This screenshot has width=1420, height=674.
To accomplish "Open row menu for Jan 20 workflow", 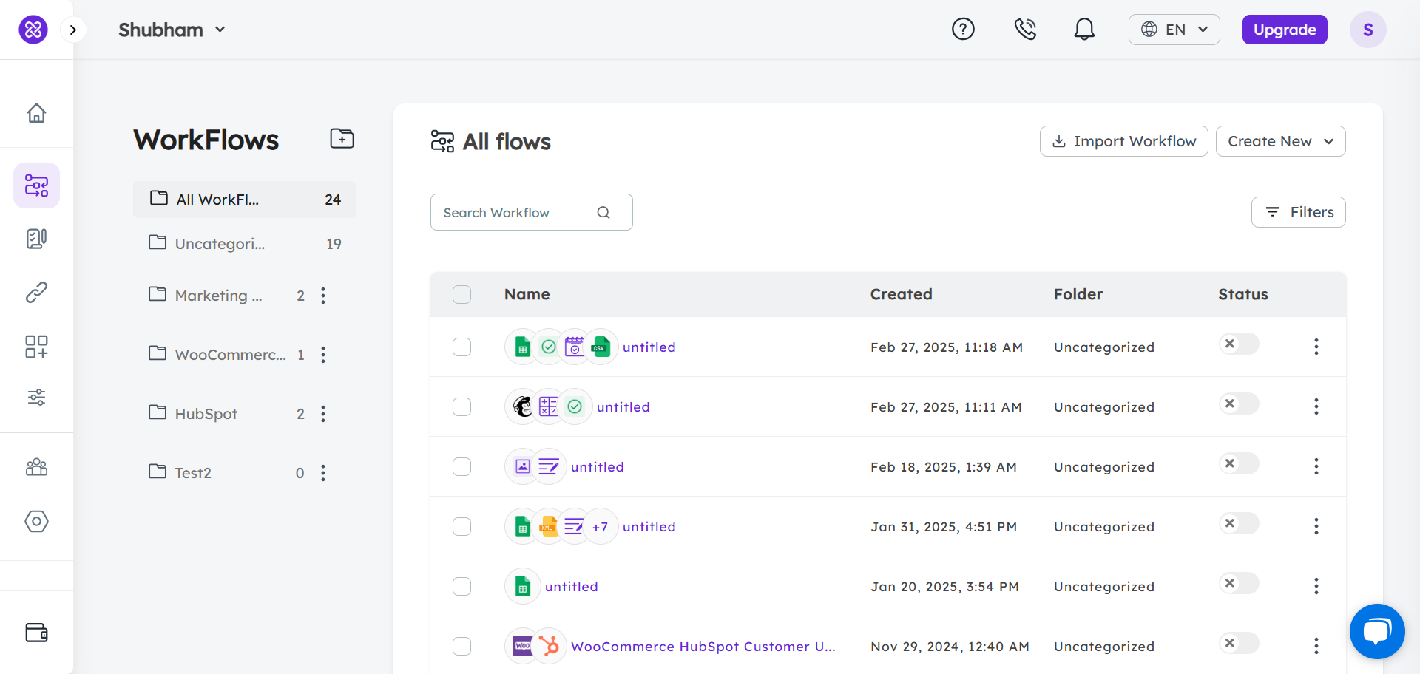I will pyautogui.click(x=1316, y=586).
